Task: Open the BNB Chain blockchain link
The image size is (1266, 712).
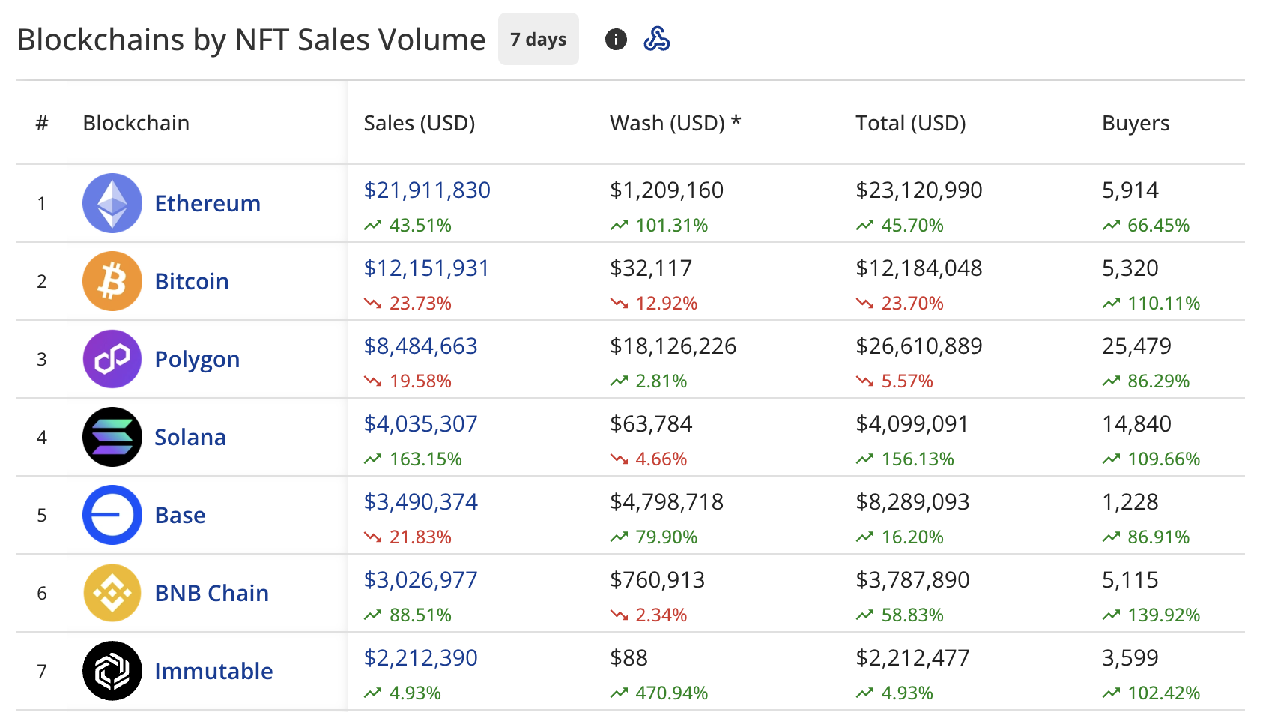Action: click(211, 593)
